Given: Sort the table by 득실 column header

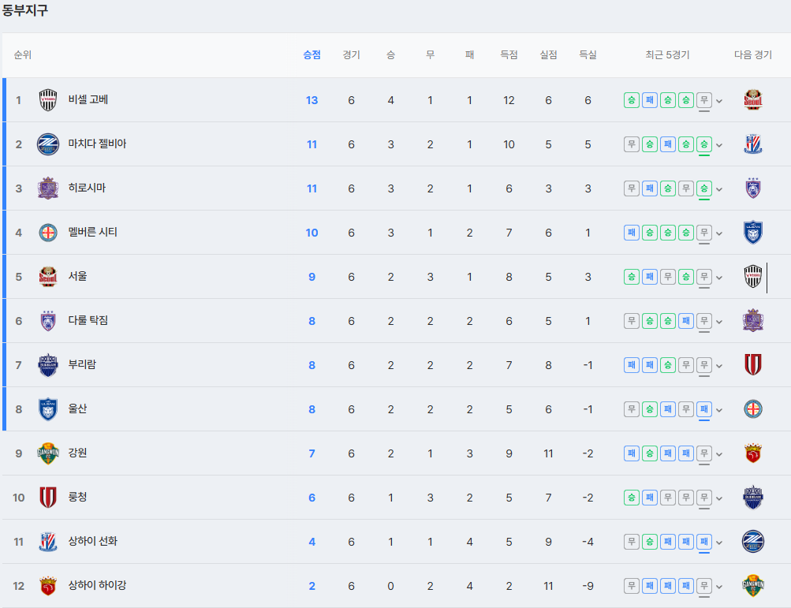Looking at the screenshot, I should tap(588, 54).
